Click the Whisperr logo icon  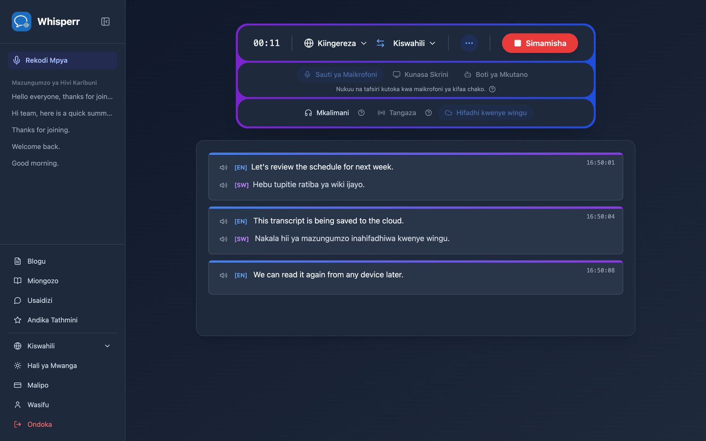21,22
